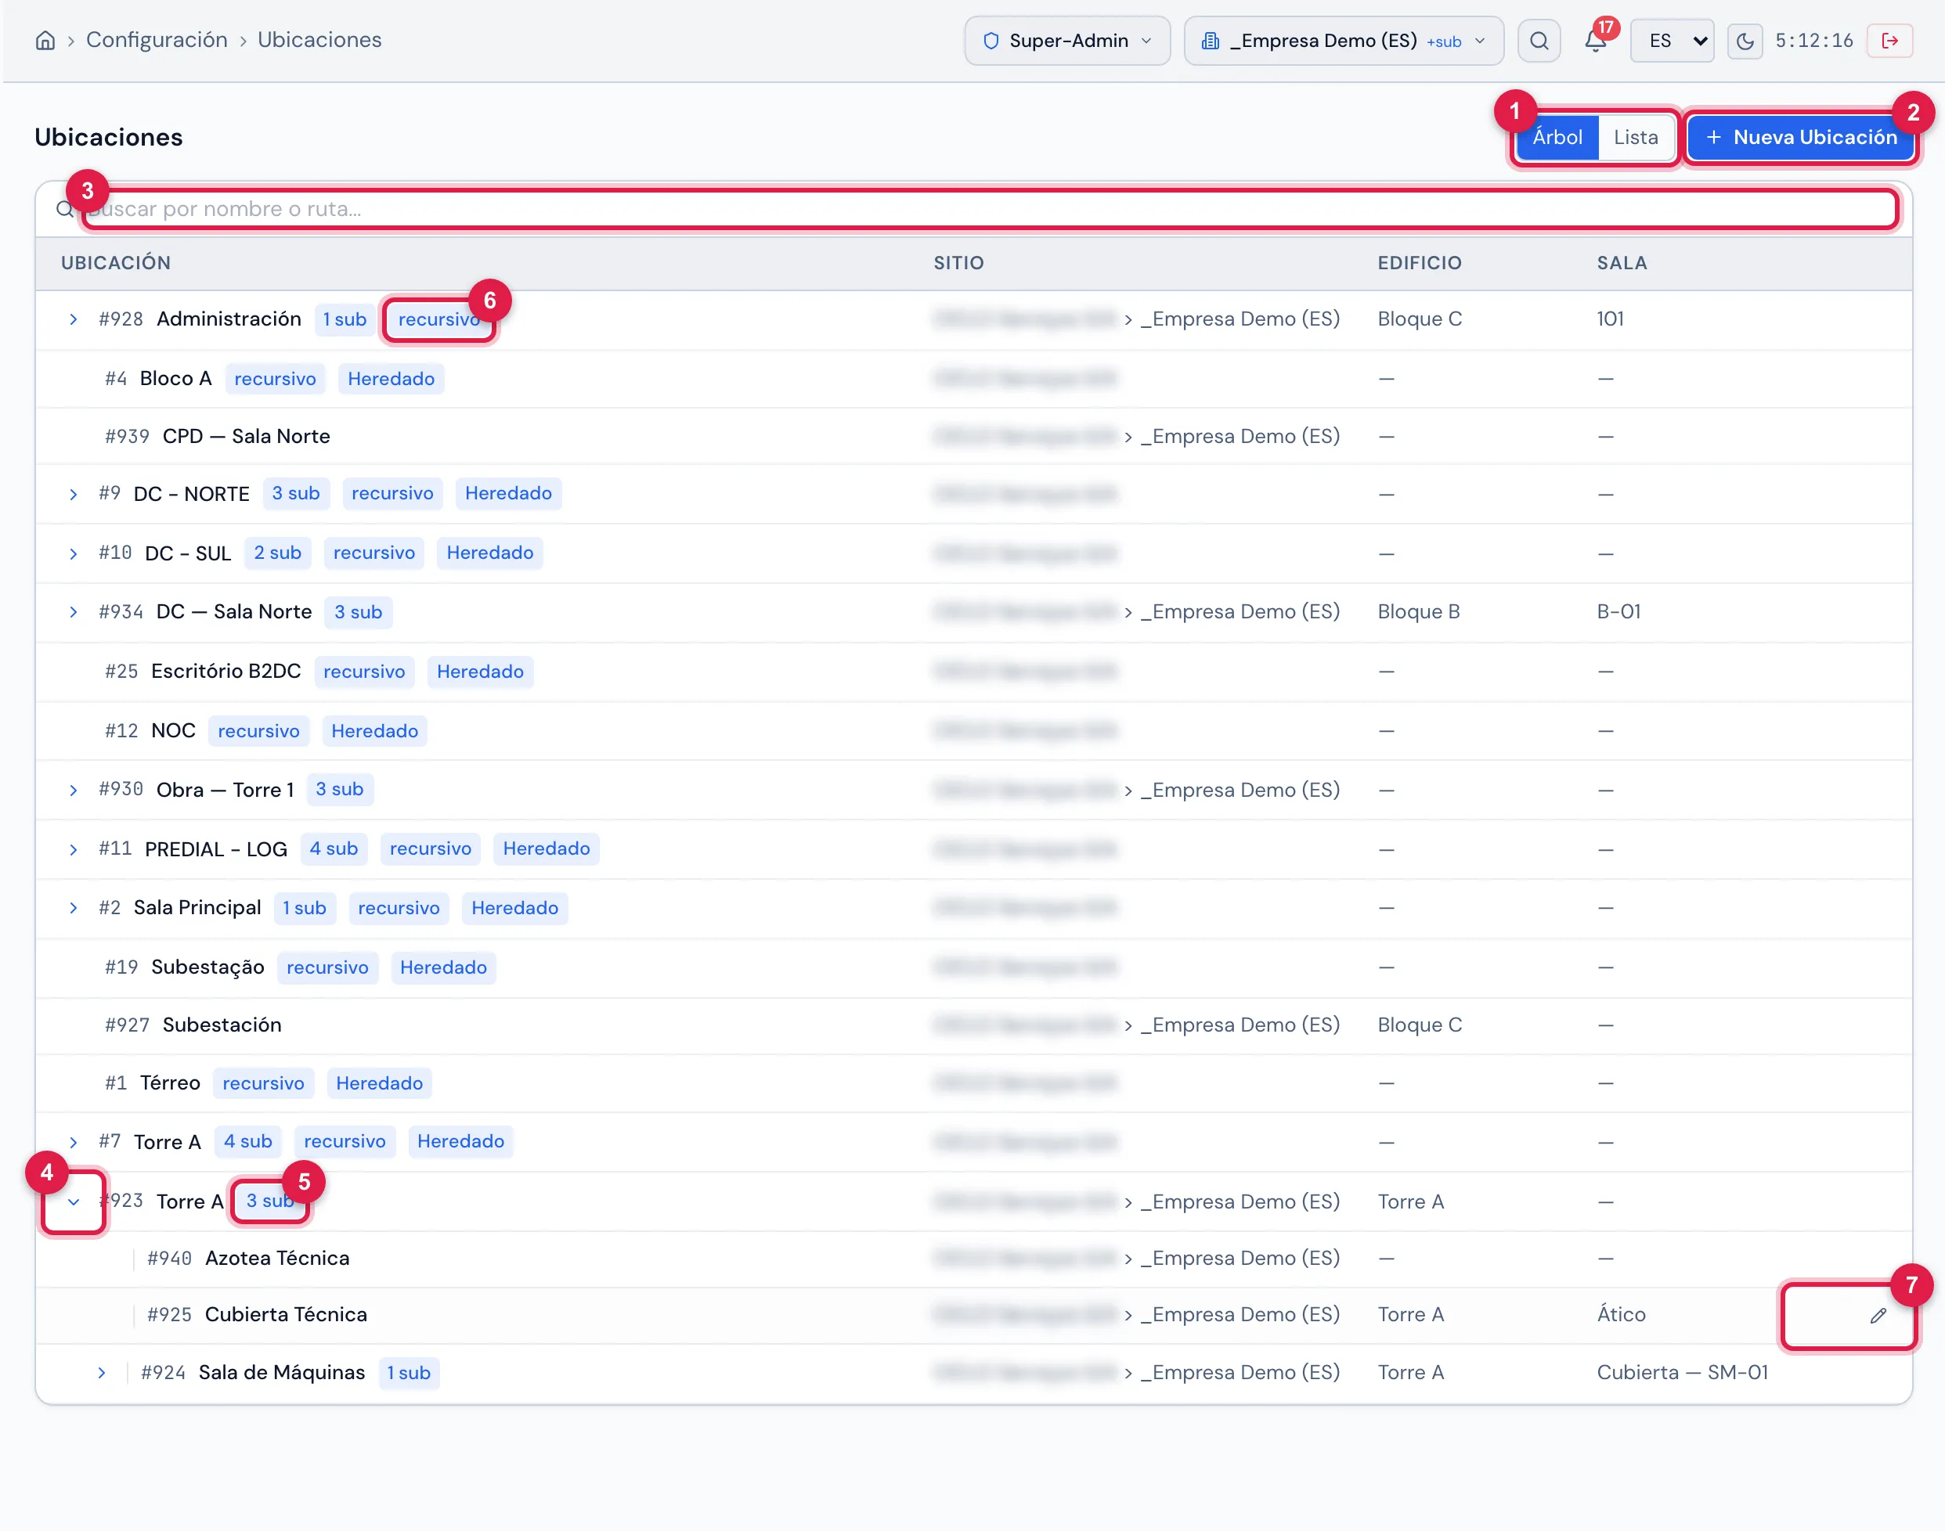The image size is (1945, 1531).
Task: Collapse the #923 Torre A row
Action: [74, 1201]
